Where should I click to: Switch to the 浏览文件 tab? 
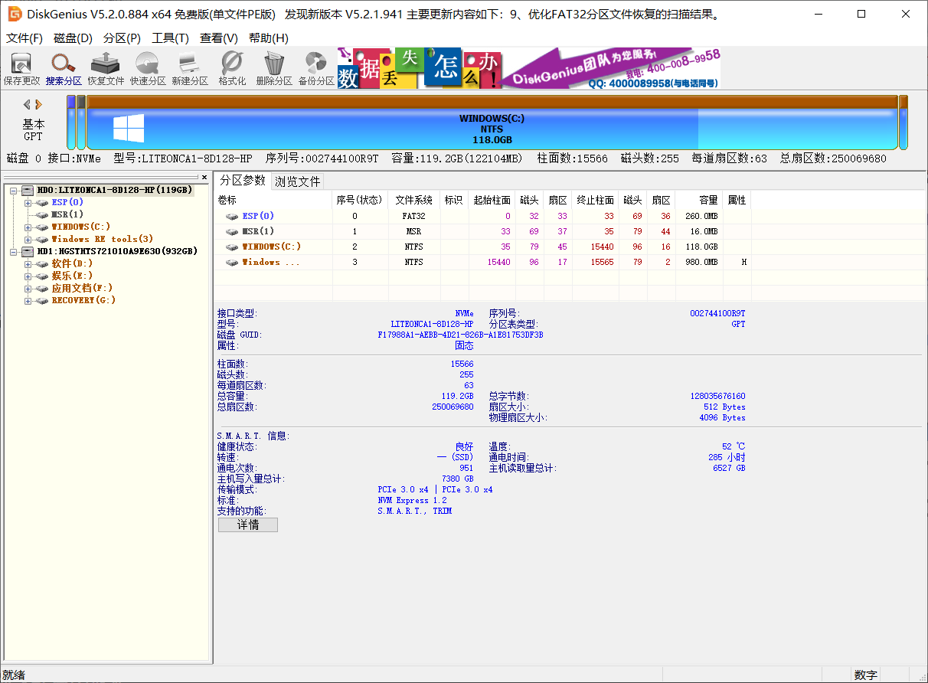click(297, 181)
